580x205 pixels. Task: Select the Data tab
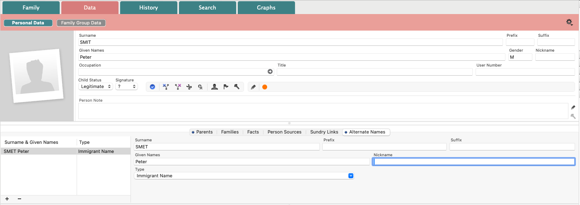tap(90, 7)
